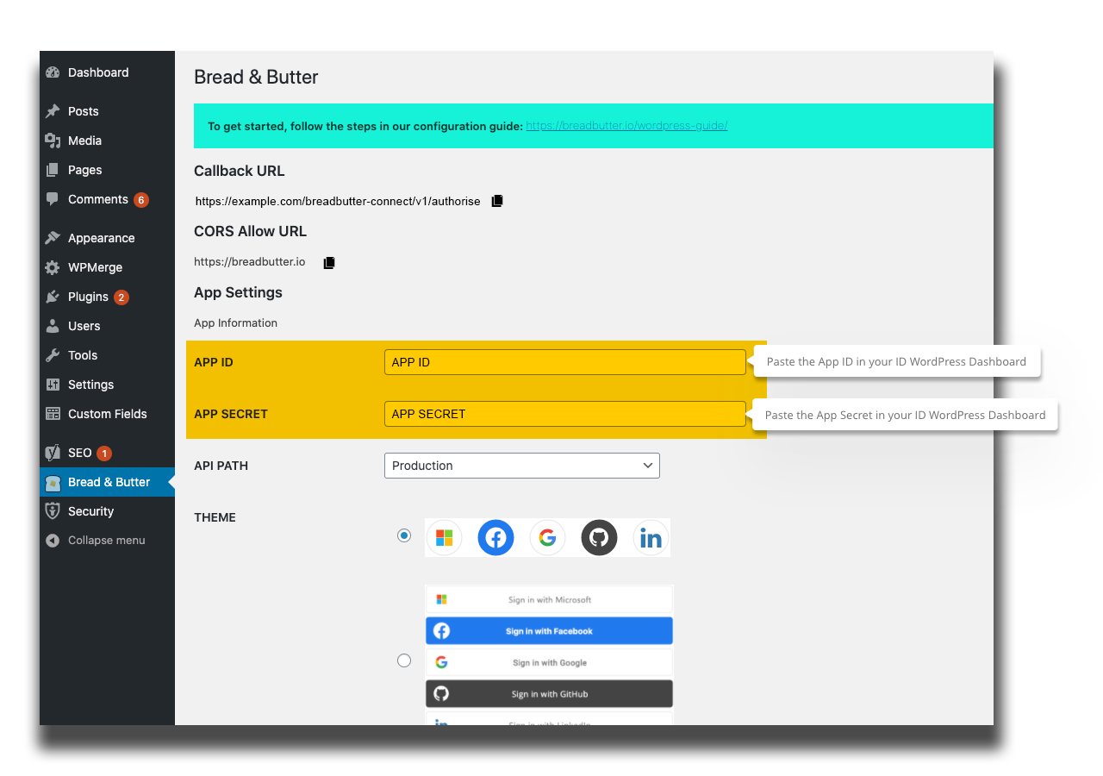Click the LinkedIn icon in the icon-only theme
The width and height of the screenshot is (1103, 776).
pyautogui.click(x=651, y=536)
